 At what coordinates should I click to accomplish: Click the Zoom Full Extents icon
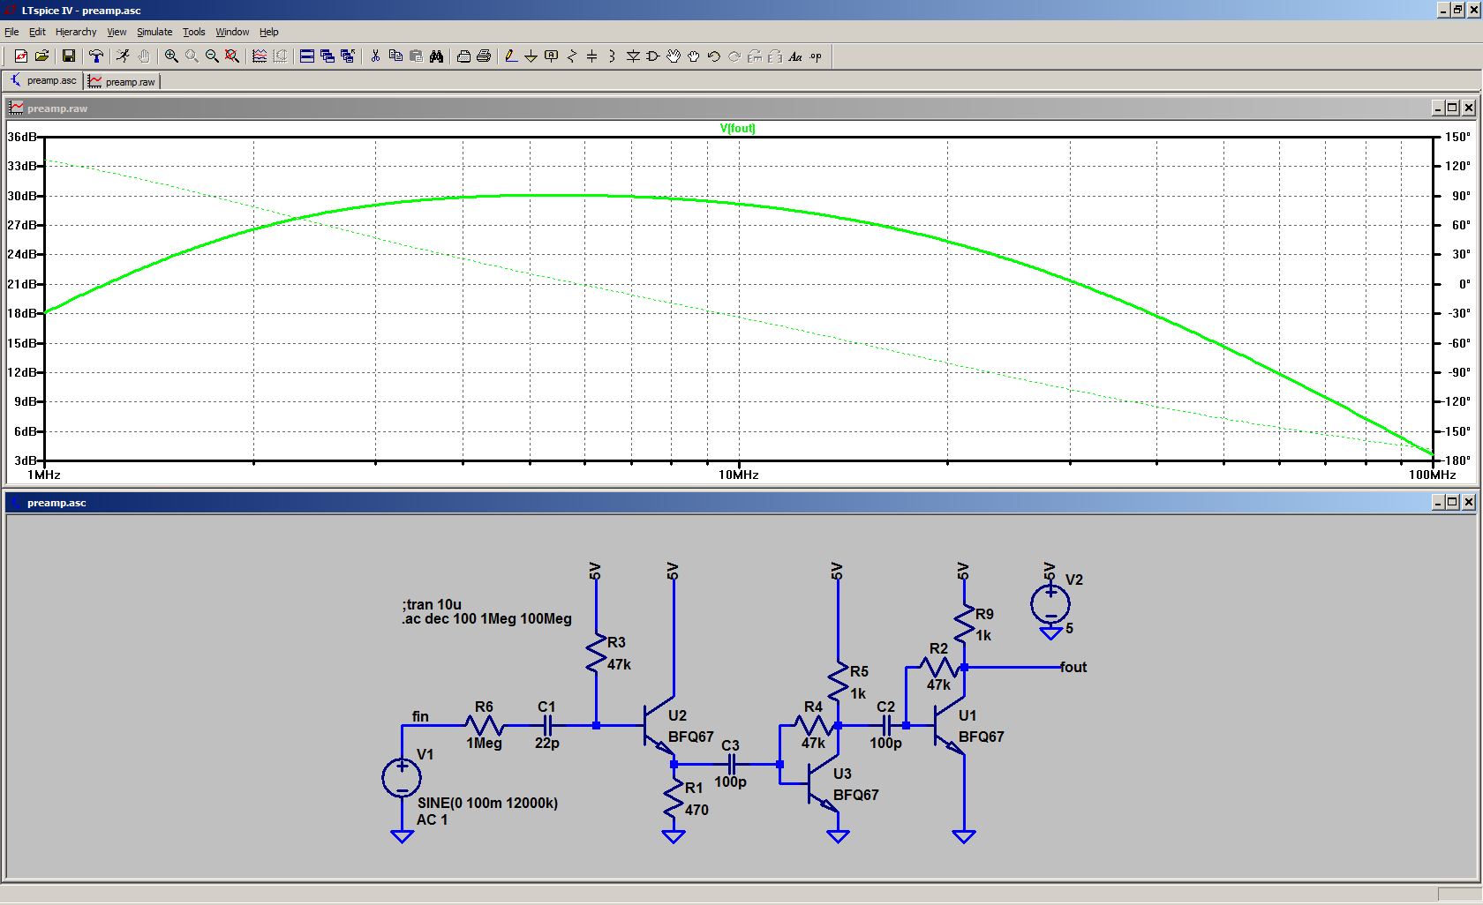(x=232, y=56)
